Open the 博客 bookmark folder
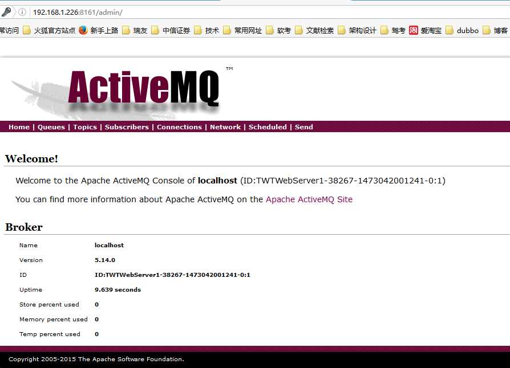 point(495,31)
